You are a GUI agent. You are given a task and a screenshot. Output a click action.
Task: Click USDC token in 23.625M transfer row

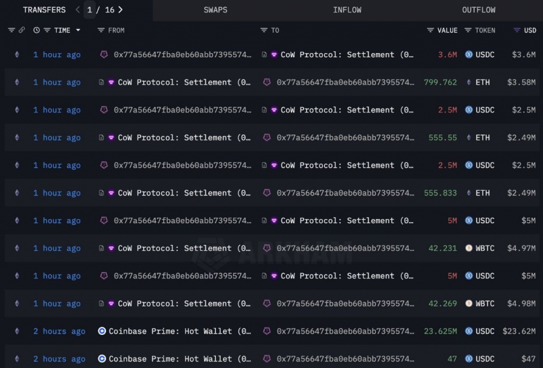point(484,331)
